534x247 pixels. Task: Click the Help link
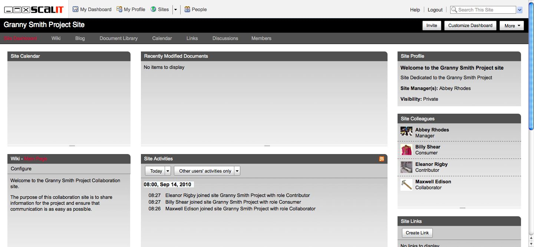point(415,10)
